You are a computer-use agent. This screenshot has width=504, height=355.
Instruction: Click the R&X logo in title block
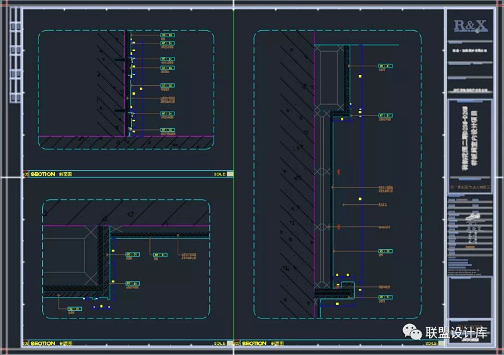(x=471, y=26)
